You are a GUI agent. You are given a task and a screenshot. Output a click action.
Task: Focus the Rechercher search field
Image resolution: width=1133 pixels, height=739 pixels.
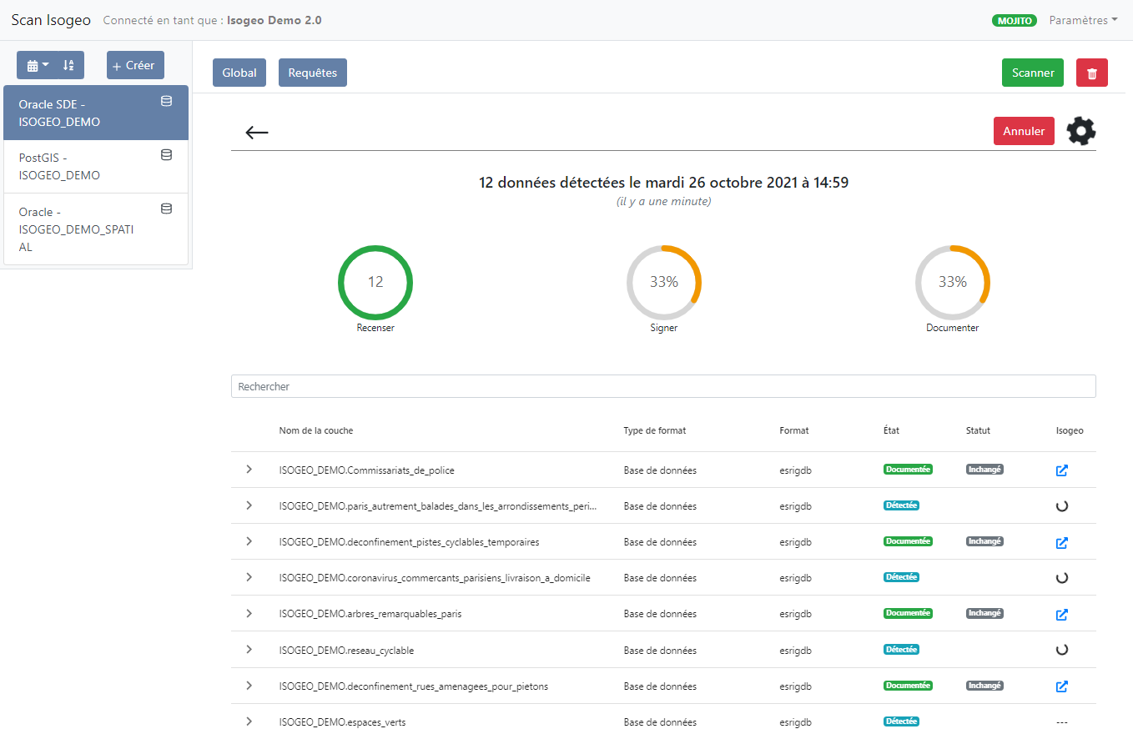[663, 386]
